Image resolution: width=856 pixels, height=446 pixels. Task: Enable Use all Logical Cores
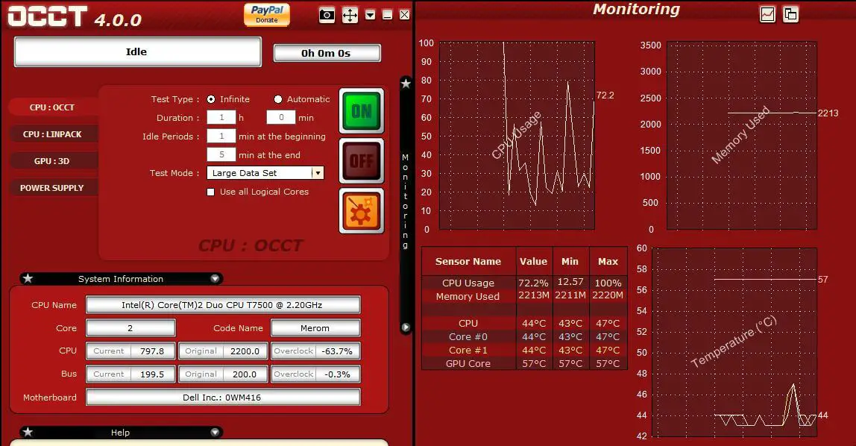[x=211, y=192]
